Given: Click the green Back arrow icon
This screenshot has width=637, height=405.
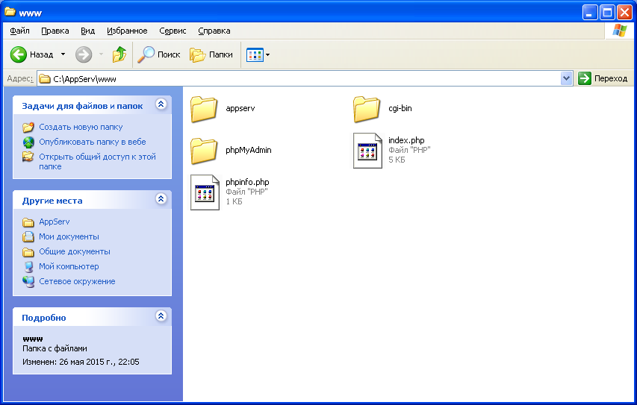Looking at the screenshot, I should coord(18,54).
